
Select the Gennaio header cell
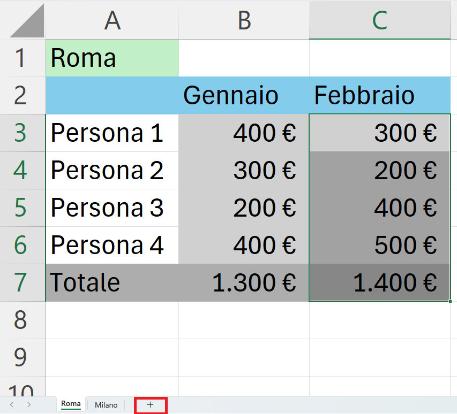[244, 95]
